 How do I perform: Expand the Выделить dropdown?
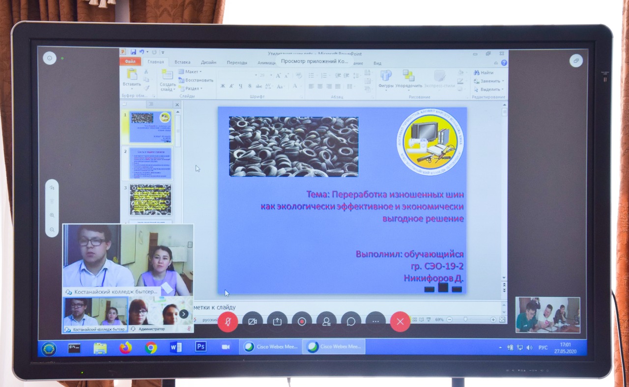(489, 89)
